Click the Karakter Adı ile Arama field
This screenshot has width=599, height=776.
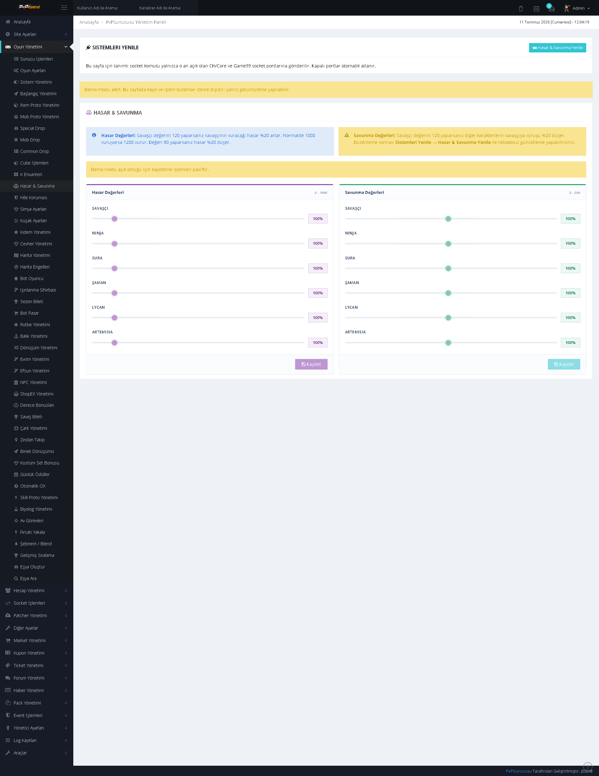click(x=167, y=8)
